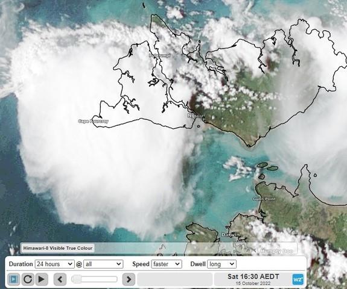
Task: Open the Duration 24 hours dropdown
Action: (55, 264)
